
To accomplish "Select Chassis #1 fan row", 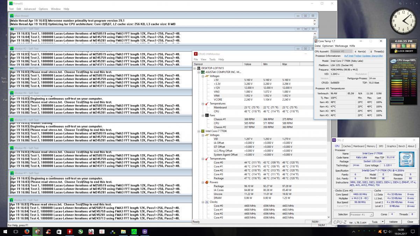I will pyautogui.click(x=259, y=119).
